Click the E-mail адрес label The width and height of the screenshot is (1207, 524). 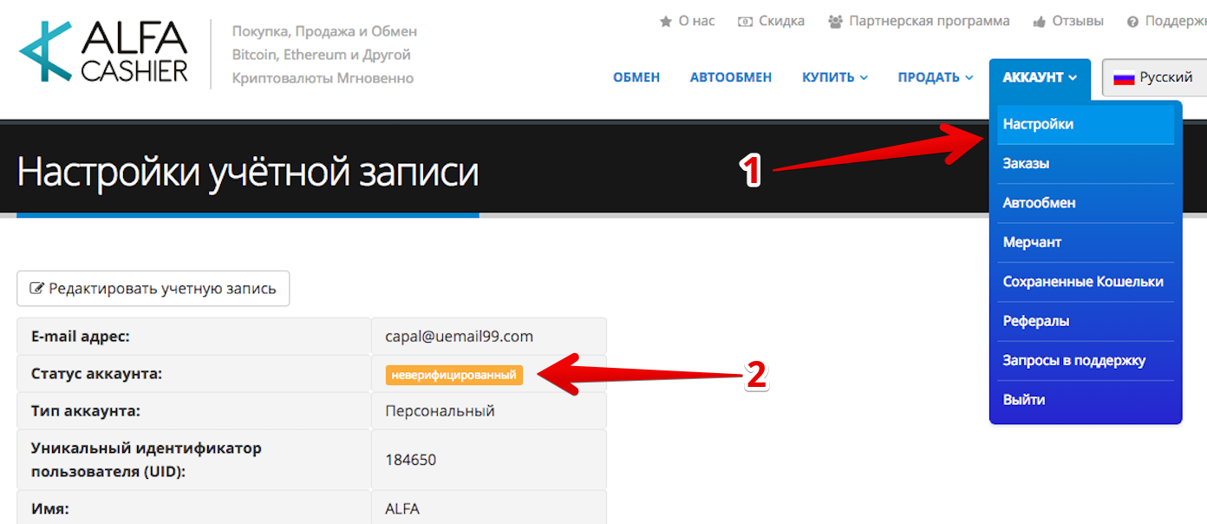coord(80,336)
